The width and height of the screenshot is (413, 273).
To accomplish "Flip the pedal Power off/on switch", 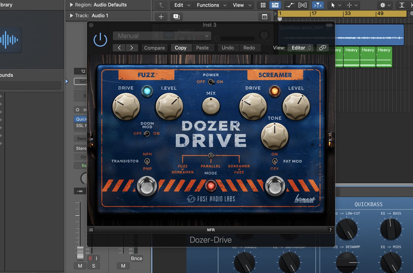I will tap(211, 82).
